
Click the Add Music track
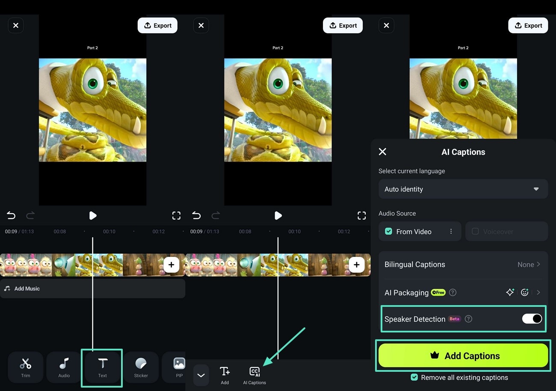pos(92,288)
